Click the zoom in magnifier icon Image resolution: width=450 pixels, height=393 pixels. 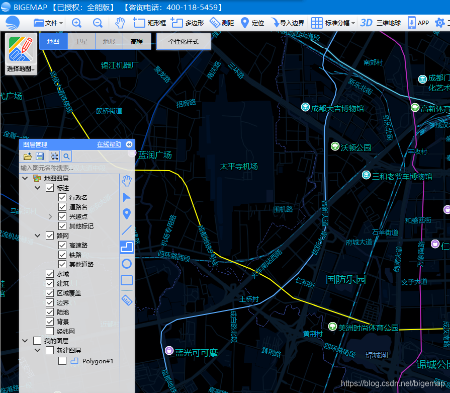(x=76, y=23)
